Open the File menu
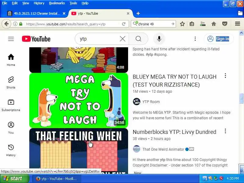 pyautogui.click(x=5, y=3)
